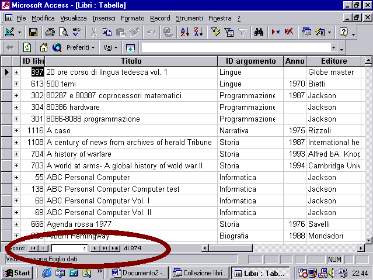Run the ABC spelling check icon

pos(77,32)
